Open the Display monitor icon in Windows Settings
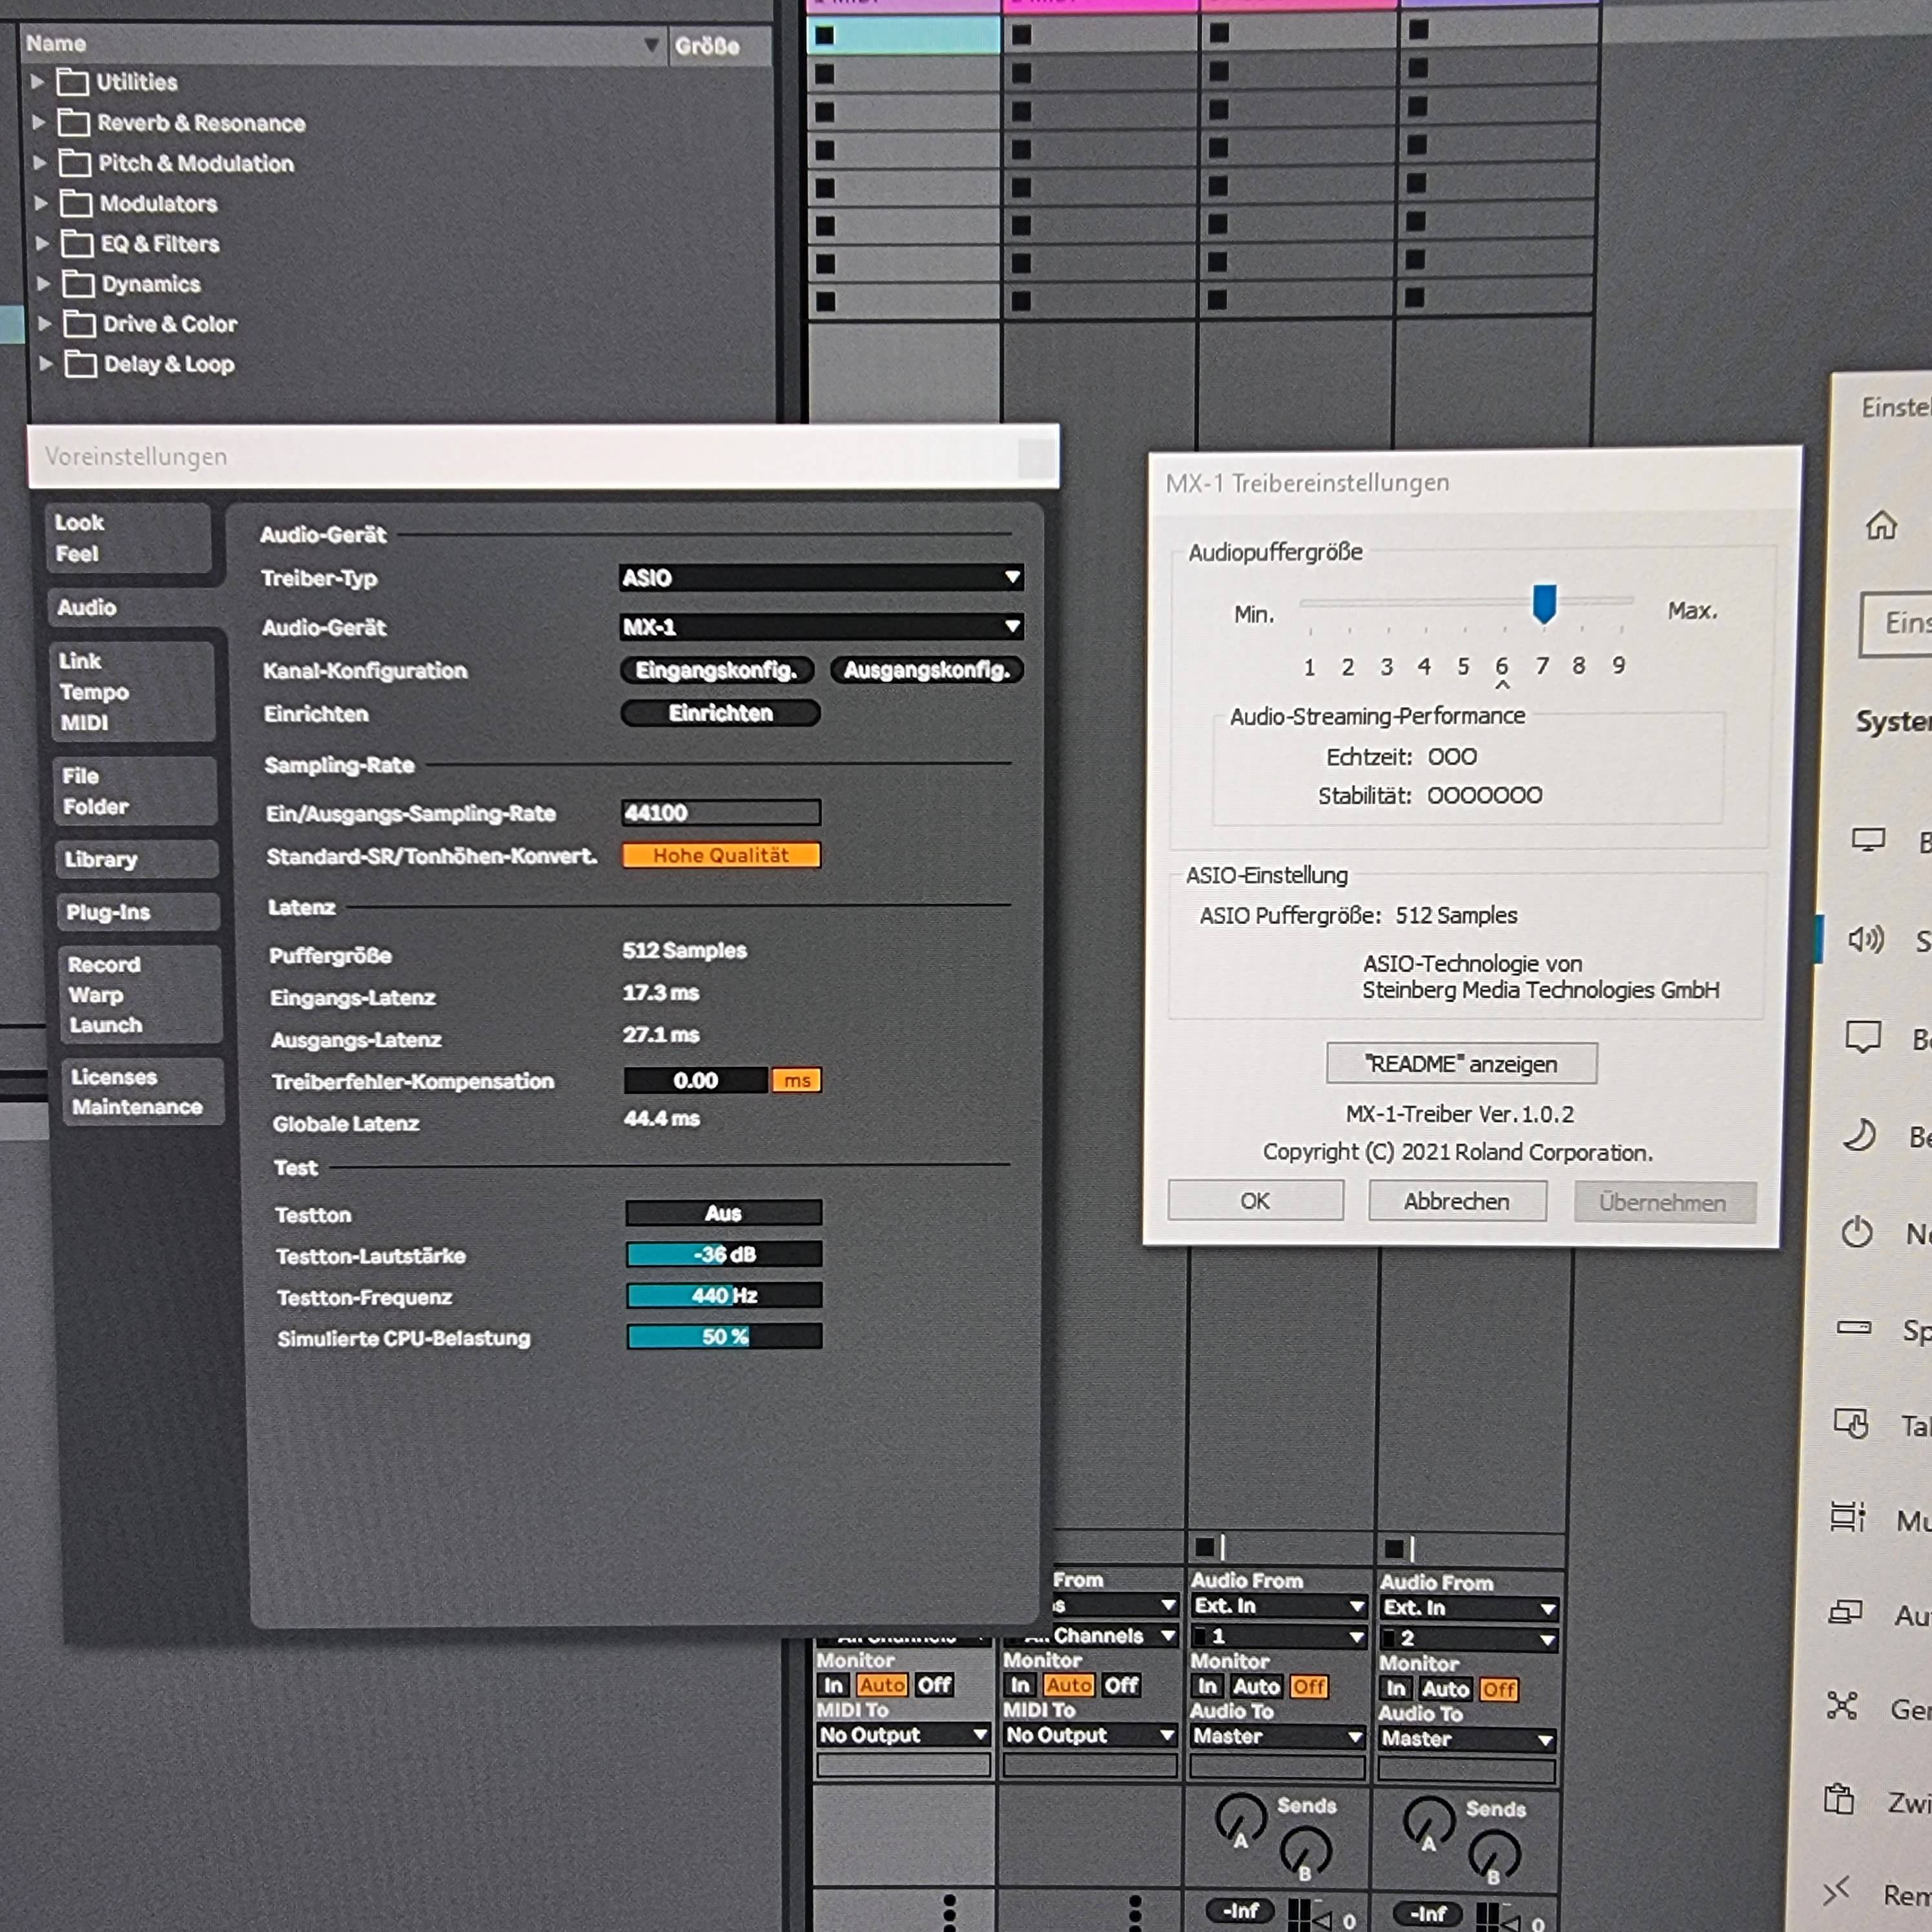The width and height of the screenshot is (1932, 1932). click(1868, 839)
